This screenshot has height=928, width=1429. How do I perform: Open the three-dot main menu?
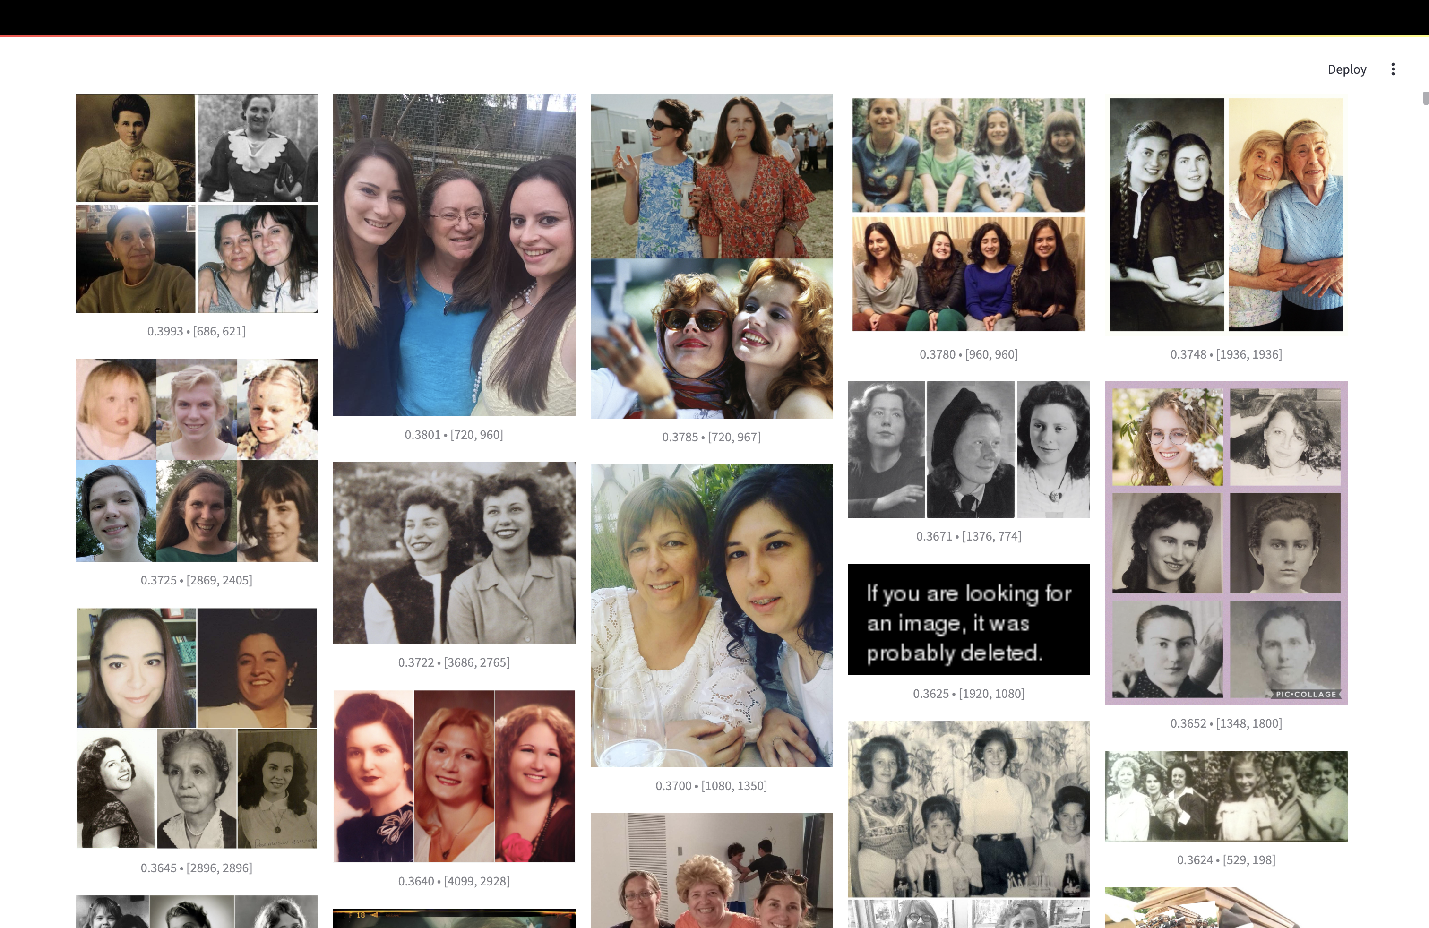coord(1392,69)
